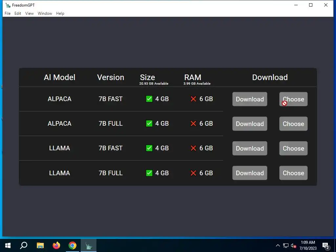Click the red RAM cross in ALPACA 7B FULL row

coord(193,123)
